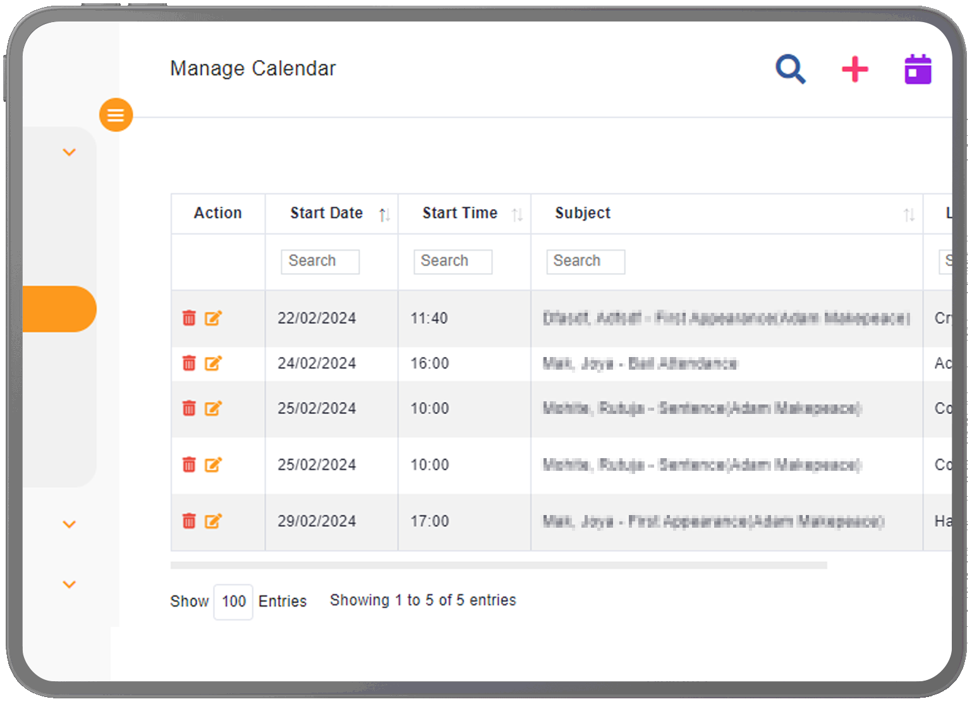Toggle the orange hamburger menu button

(116, 115)
